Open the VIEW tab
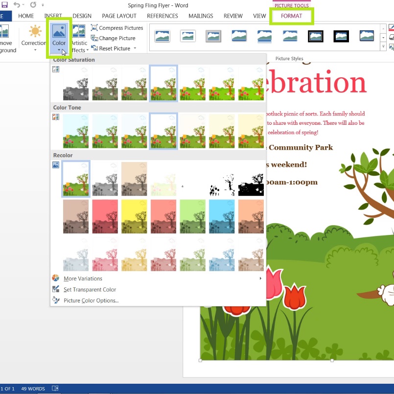This screenshot has height=394, width=394. tap(259, 16)
